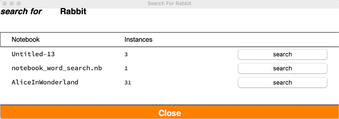The height and width of the screenshot is (119, 339).
Task: Select the notebook_word_search.nb entry
Action: pyautogui.click(x=57, y=68)
